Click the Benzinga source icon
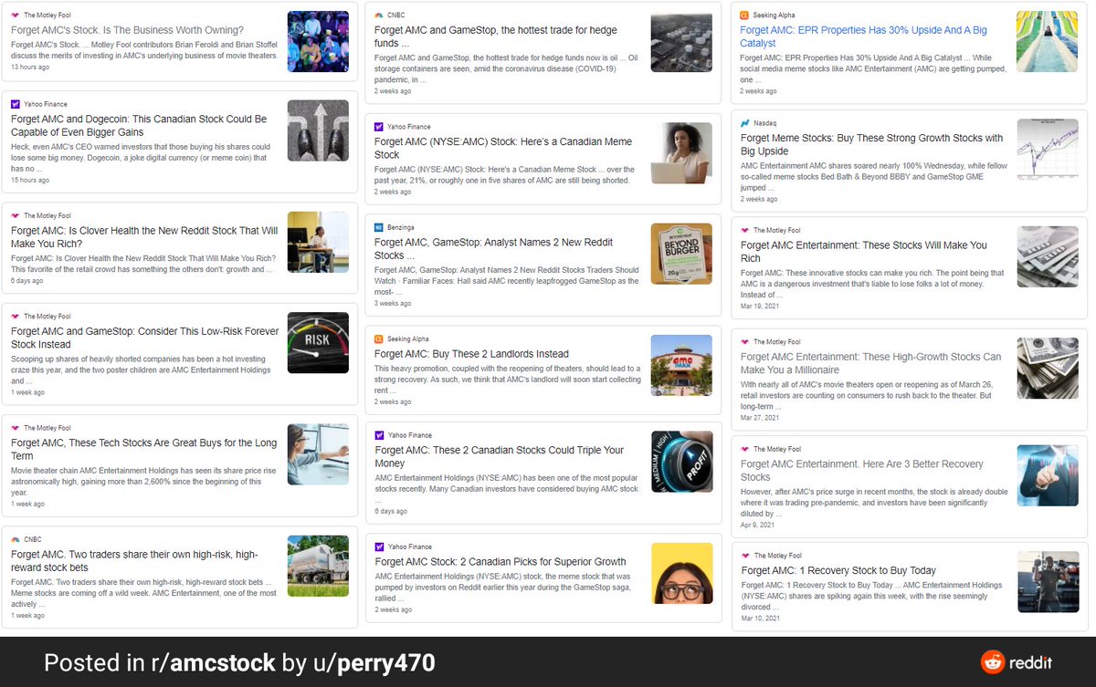This screenshot has height=687, width=1096. coord(379,227)
